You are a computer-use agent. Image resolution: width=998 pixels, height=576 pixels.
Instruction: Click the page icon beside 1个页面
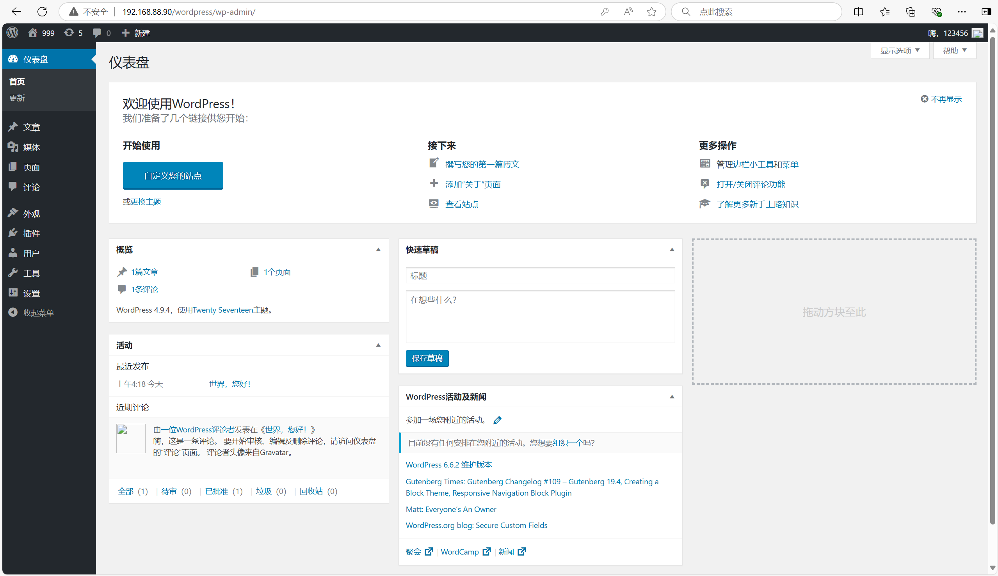[254, 272]
